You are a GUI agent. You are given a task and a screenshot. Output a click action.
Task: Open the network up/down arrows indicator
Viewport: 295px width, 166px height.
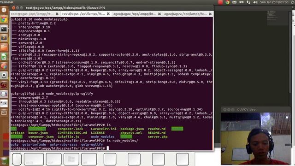pyautogui.click(x=248, y=2)
